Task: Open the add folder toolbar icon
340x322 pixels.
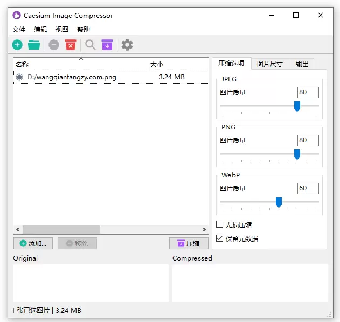Action: pyautogui.click(x=34, y=45)
